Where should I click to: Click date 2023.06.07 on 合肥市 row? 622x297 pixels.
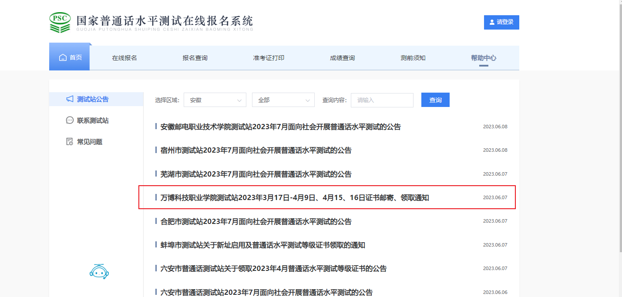click(495, 221)
